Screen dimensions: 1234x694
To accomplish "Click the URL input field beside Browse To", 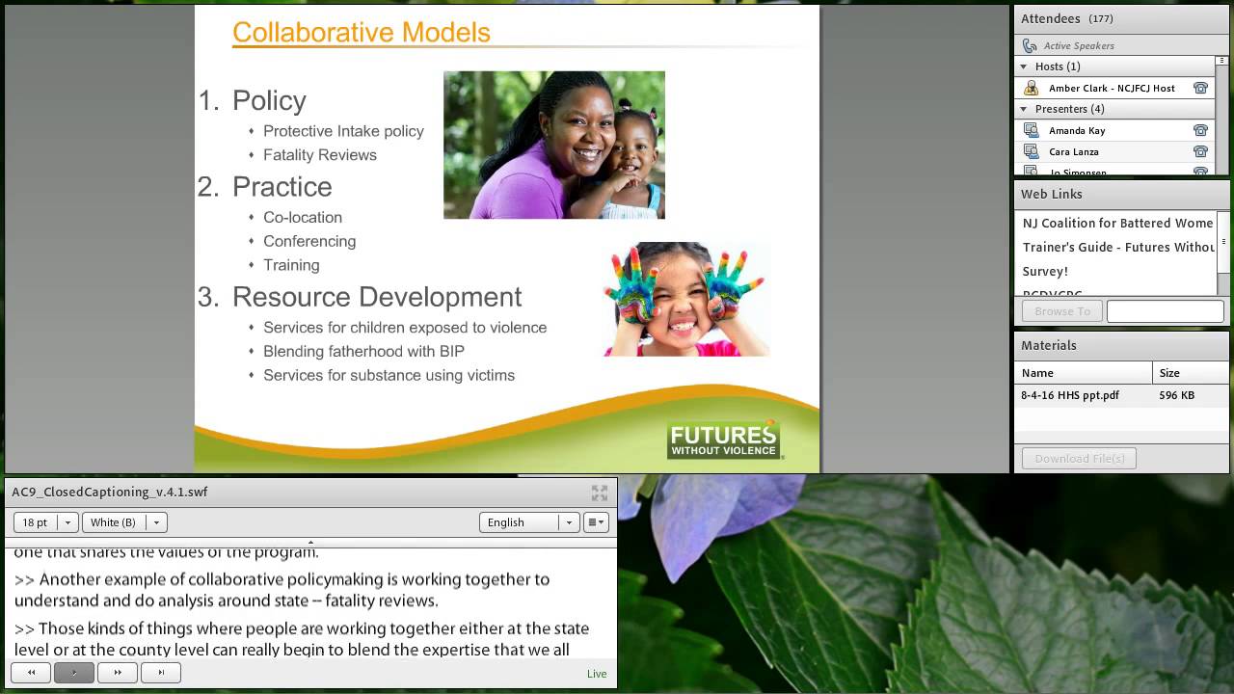I will [1165, 310].
